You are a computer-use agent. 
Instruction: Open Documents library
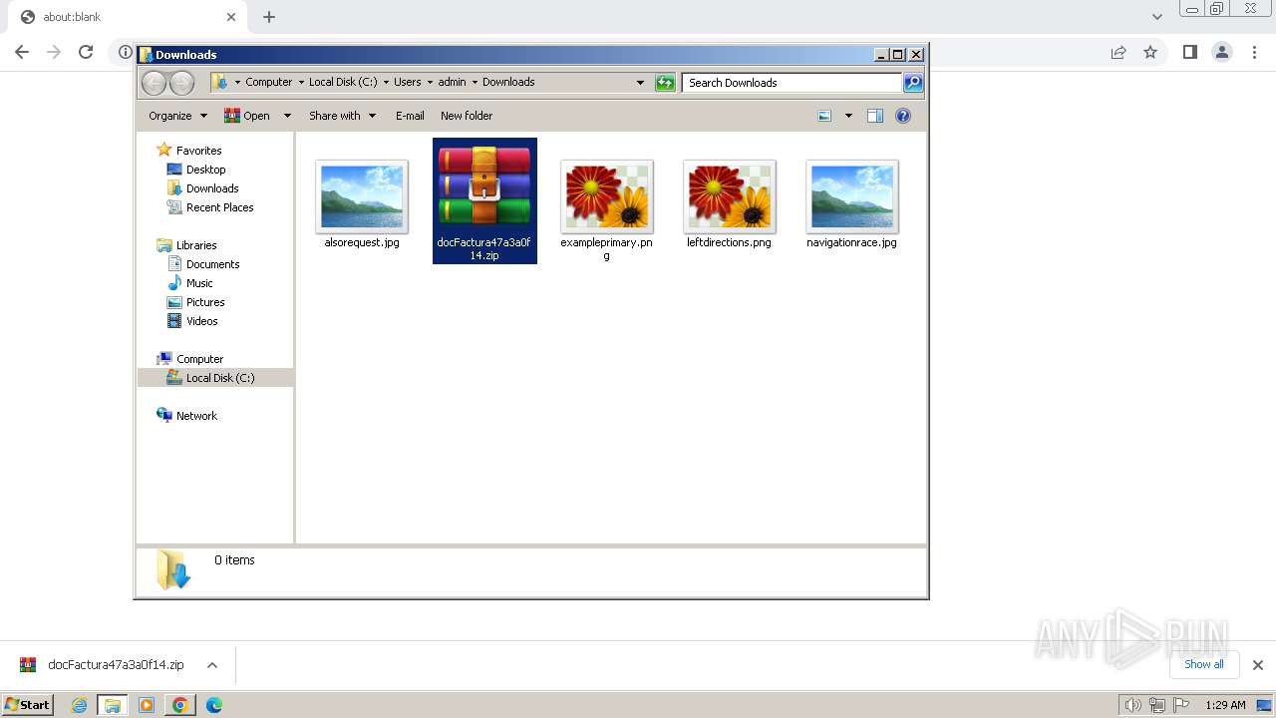(212, 264)
